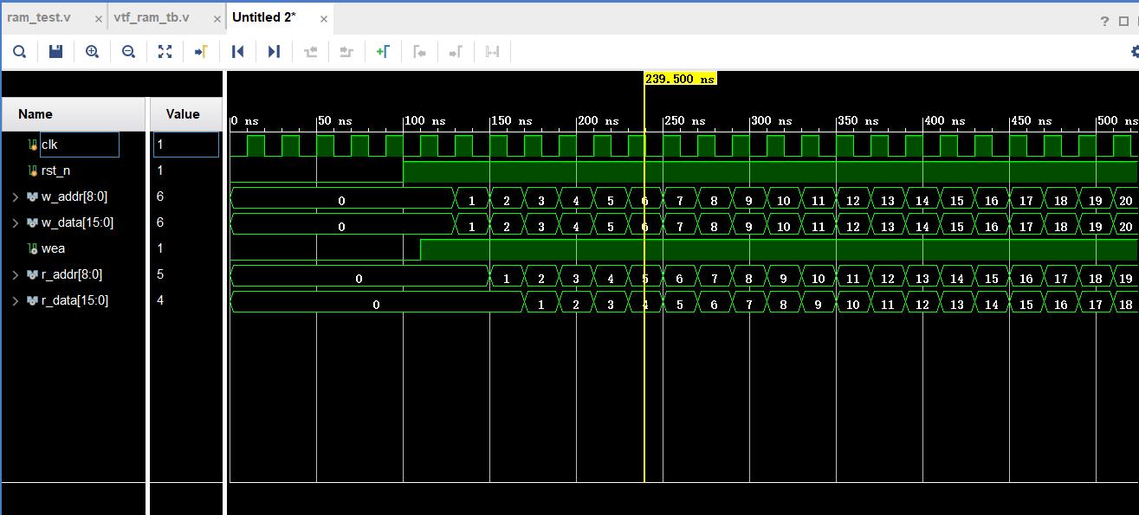The image size is (1139, 515).
Task: Close the Untitled 2* tab
Action: 323,19
